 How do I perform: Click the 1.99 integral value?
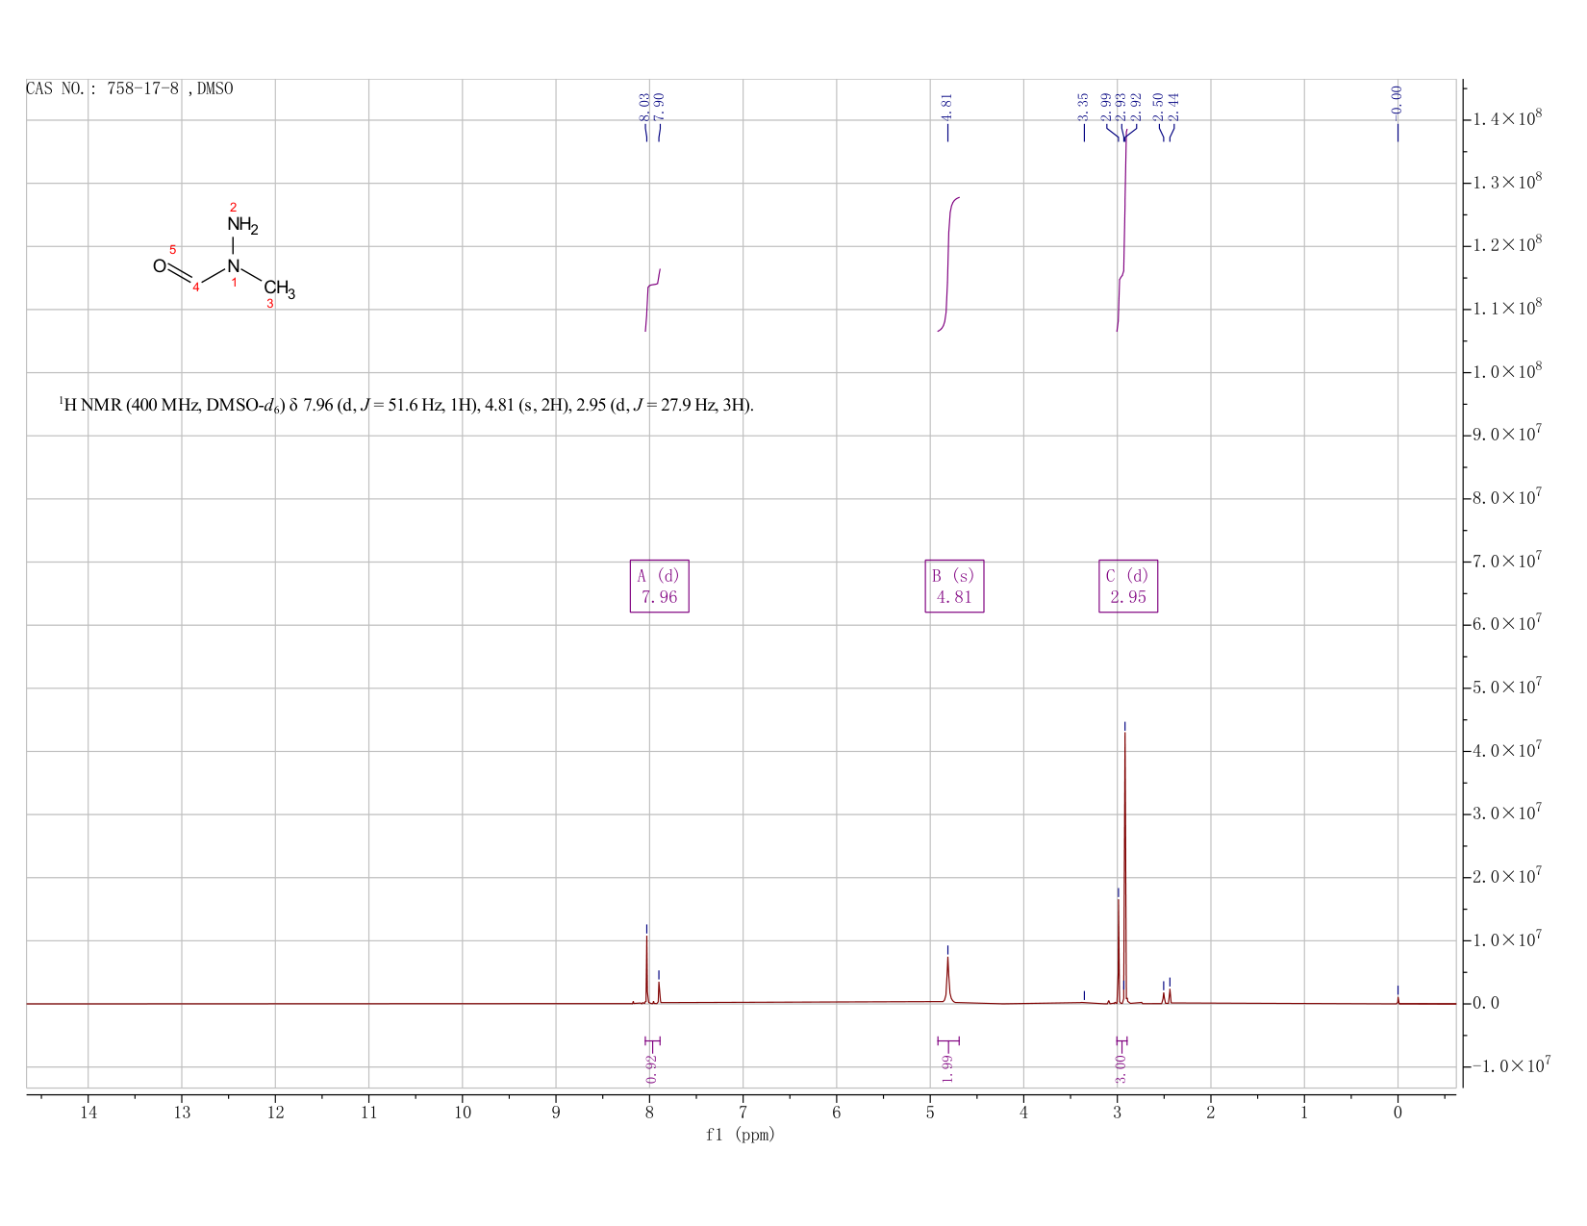(947, 1068)
